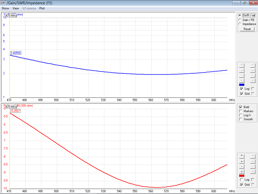Open the View menu
The image size is (258, 194).
click(16, 8)
